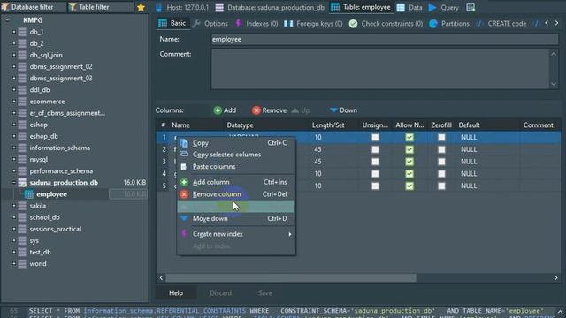Open the Check constraints (0) tab
Screen dimensions: 566x318
pos(386,24)
